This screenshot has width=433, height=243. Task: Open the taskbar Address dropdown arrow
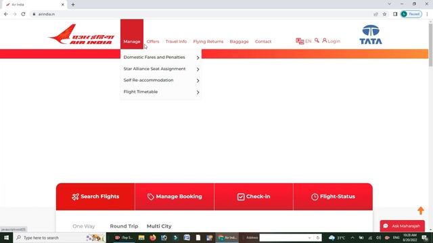(310, 238)
